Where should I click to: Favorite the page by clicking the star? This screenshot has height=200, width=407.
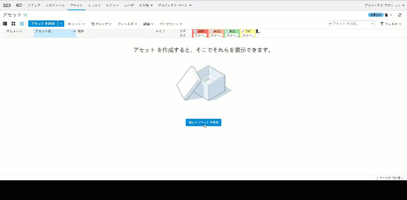(x=25, y=15)
